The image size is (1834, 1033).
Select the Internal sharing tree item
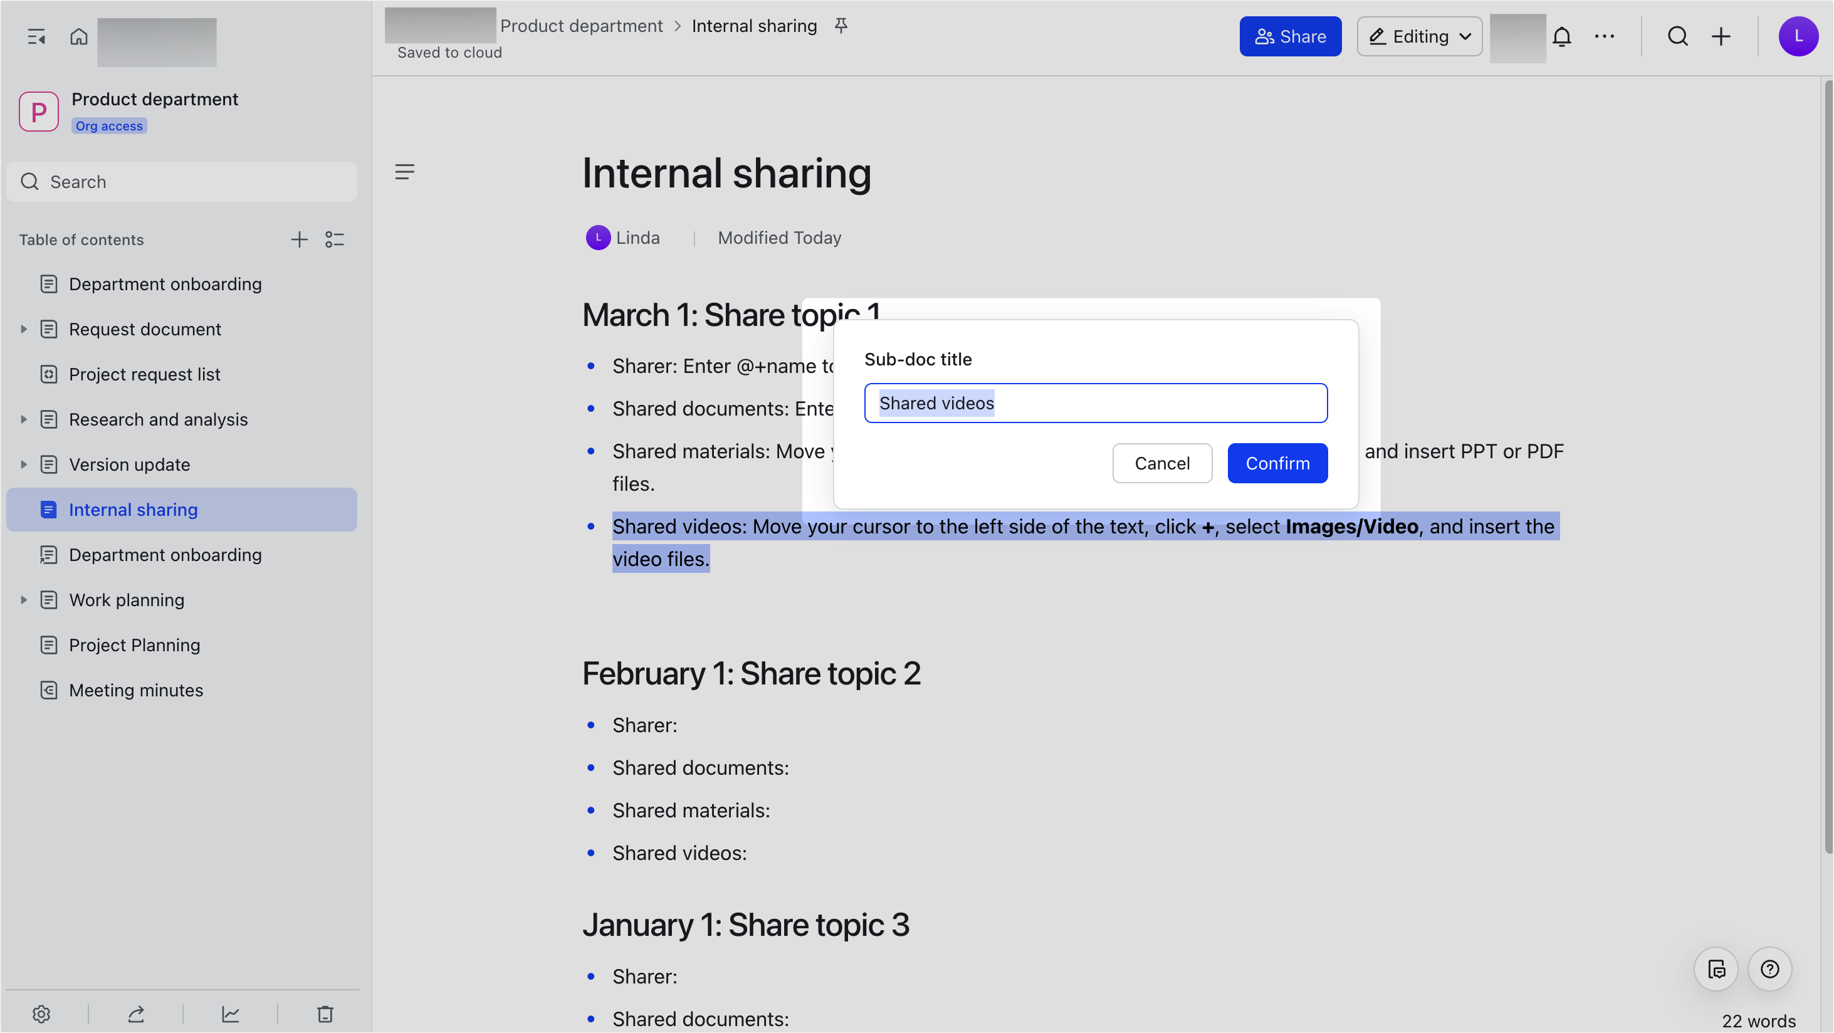[x=182, y=510]
